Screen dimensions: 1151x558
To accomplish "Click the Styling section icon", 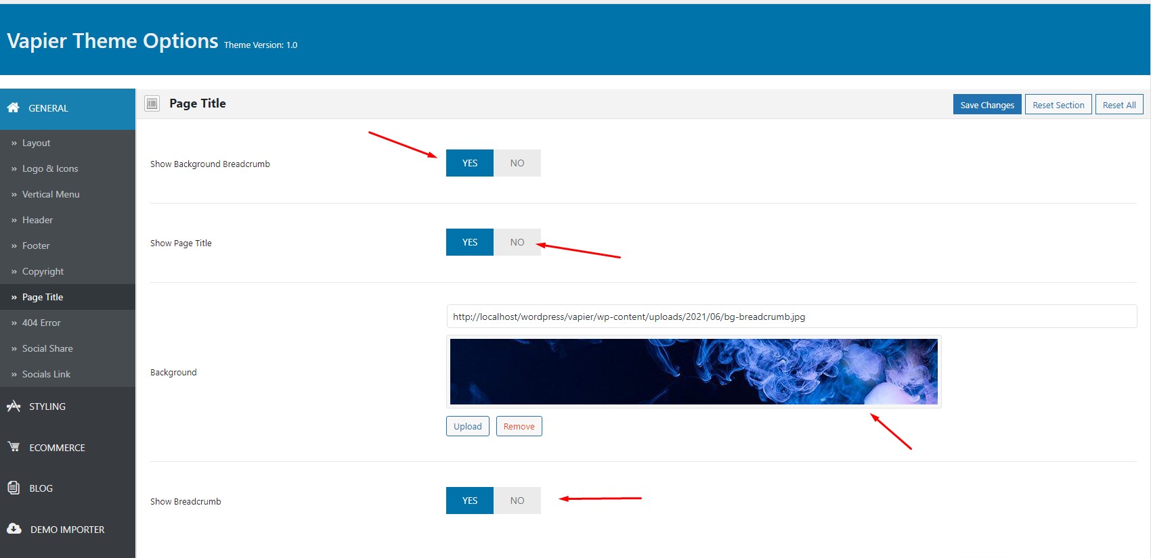I will [x=14, y=406].
